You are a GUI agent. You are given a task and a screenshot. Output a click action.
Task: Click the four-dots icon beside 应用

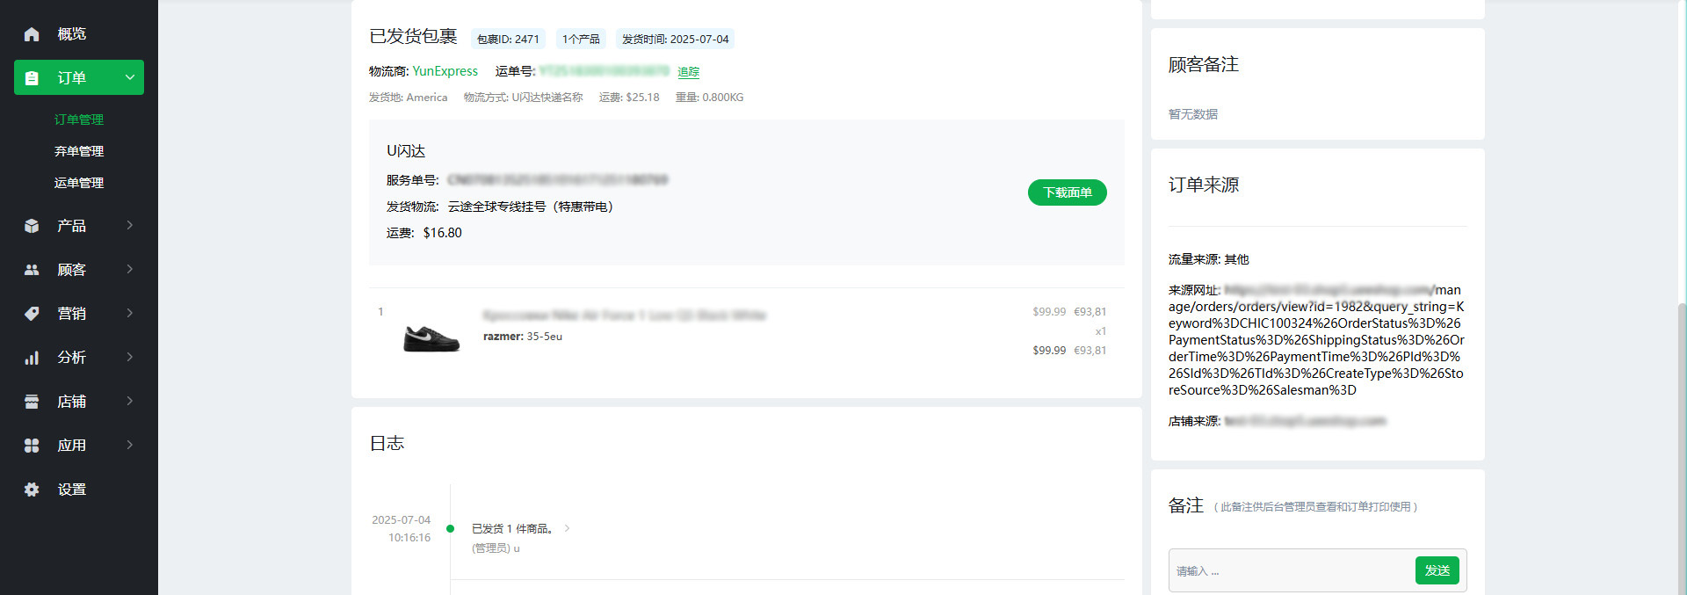point(32,446)
